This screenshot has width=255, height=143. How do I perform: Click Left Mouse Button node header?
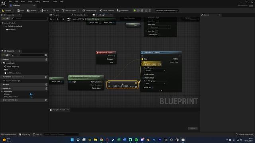pyautogui.click(x=106, y=52)
